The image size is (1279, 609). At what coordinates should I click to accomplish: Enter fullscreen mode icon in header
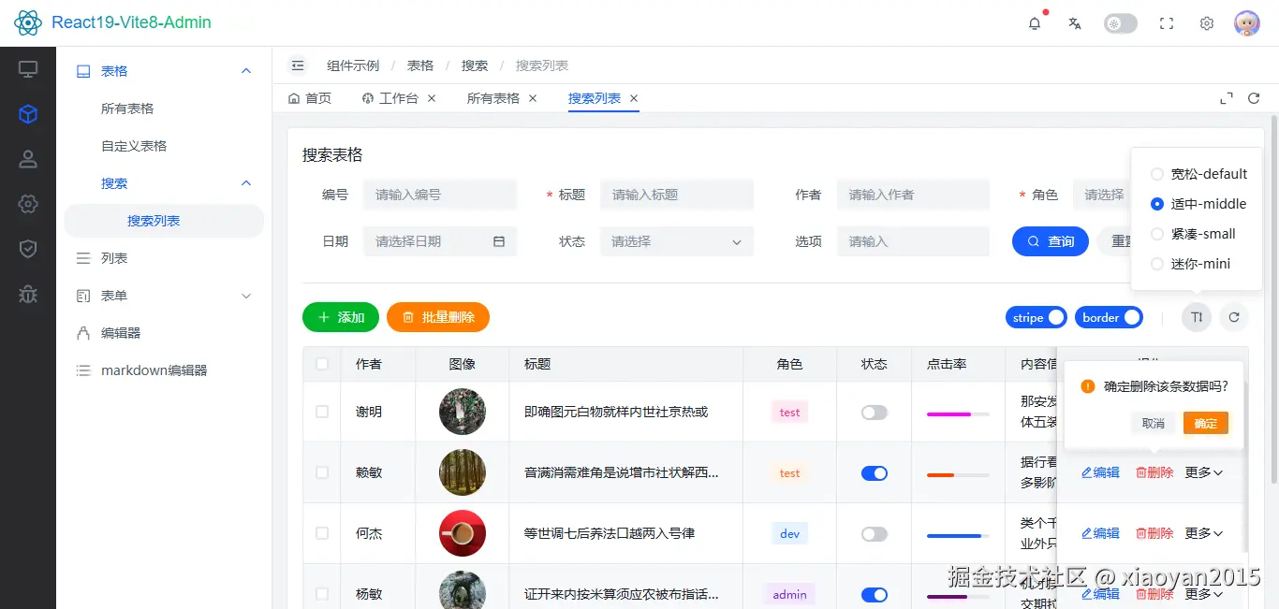(1167, 23)
